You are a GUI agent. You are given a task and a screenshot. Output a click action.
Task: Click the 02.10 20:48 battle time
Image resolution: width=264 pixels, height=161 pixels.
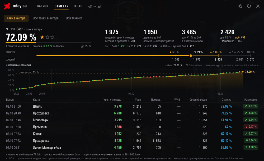[13, 113]
